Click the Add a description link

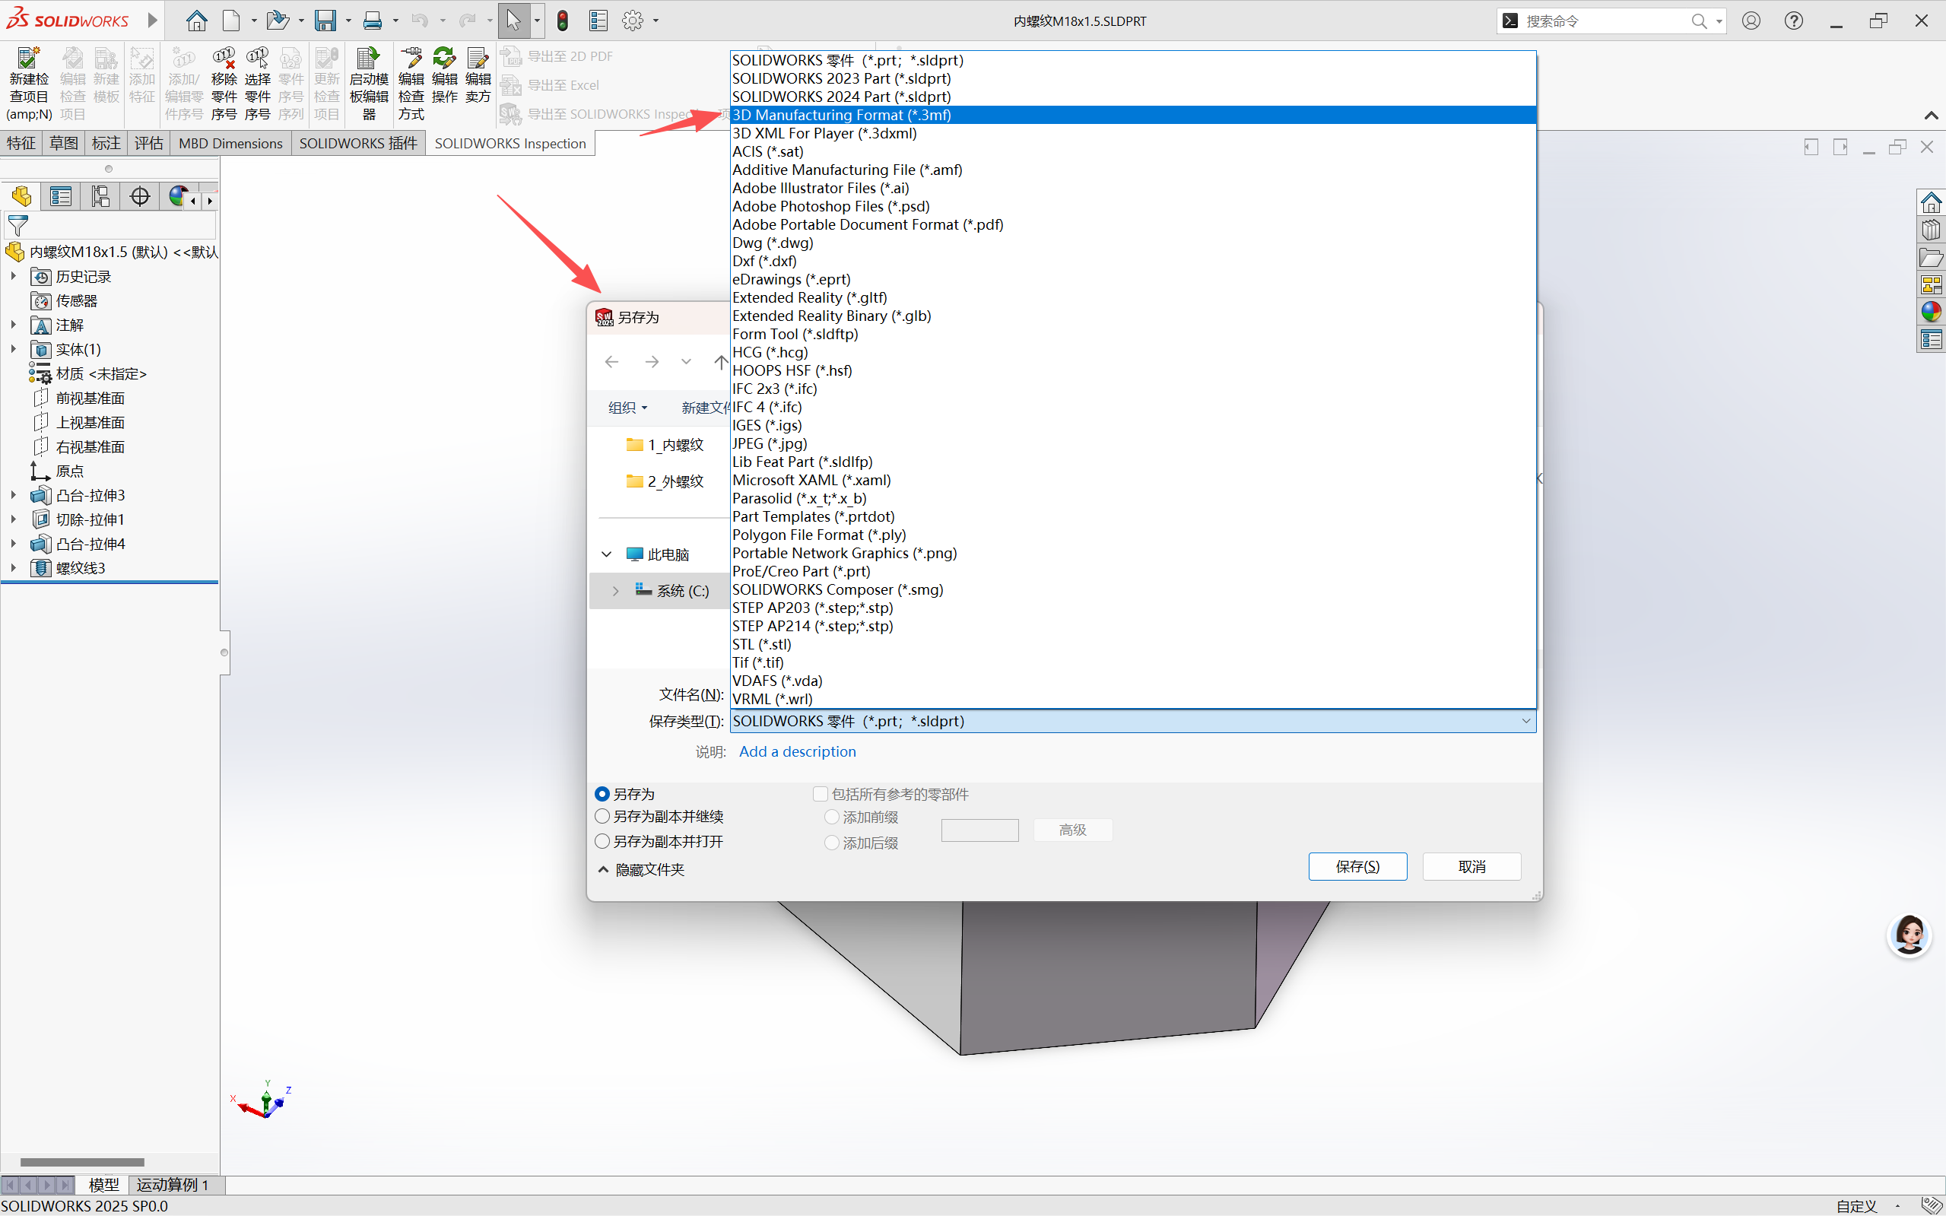click(x=797, y=751)
